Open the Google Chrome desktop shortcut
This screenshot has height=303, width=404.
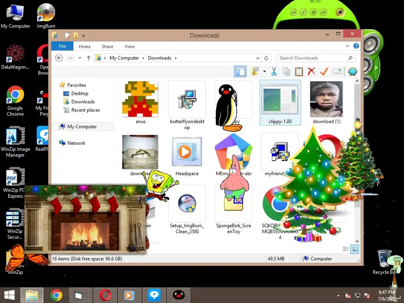(x=15, y=101)
